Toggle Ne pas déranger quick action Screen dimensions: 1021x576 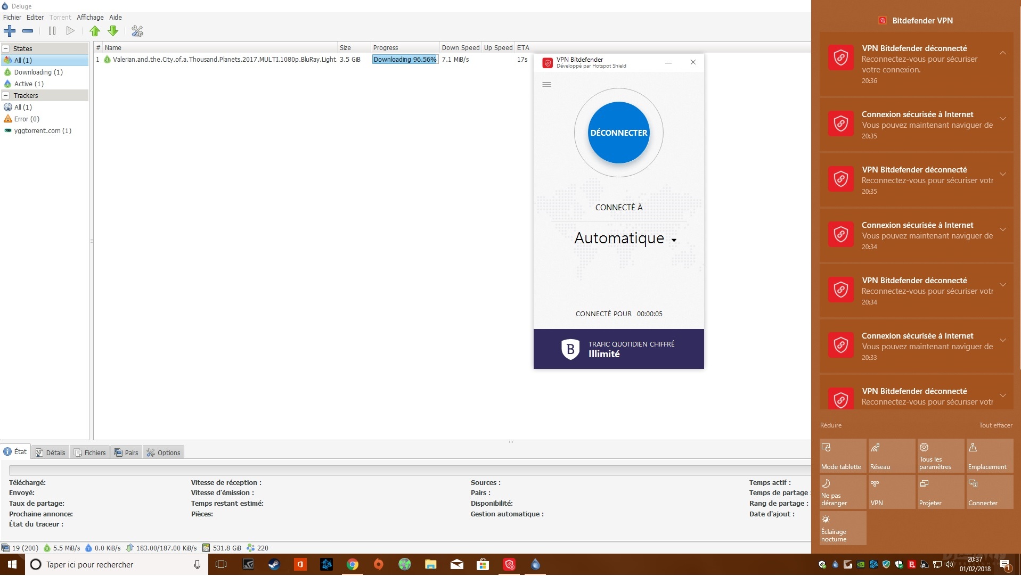tap(843, 492)
